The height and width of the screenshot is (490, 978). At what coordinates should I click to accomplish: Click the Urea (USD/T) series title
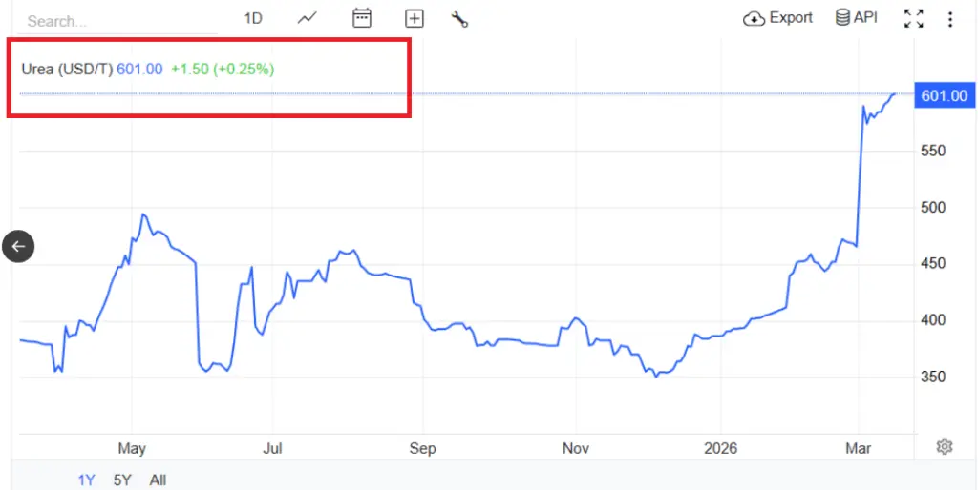pos(67,69)
